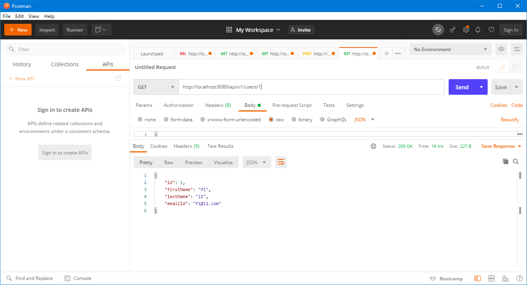Open the GET method dropdown
527x285 pixels.
click(x=156, y=87)
